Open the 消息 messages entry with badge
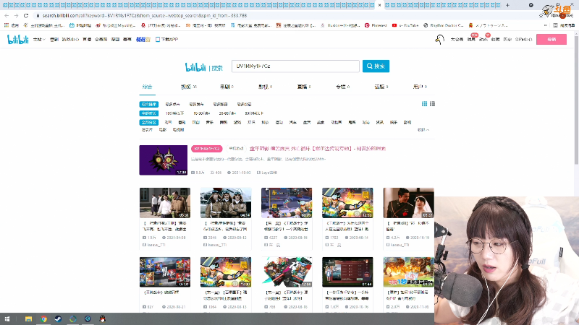Screen dimensions: 579x325 pos(471,39)
